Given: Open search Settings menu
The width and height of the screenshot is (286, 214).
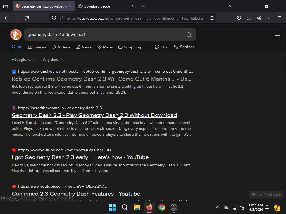Looking at the screenshot, I should click(x=184, y=47).
